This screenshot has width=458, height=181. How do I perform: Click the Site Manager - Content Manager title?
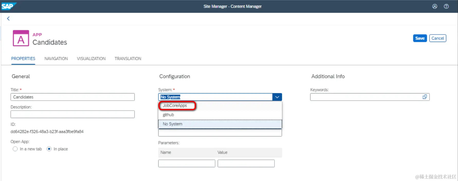tap(232, 6)
